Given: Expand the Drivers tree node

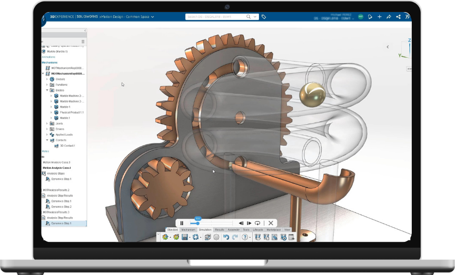Looking at the screenshot, I should pos(47,129).
